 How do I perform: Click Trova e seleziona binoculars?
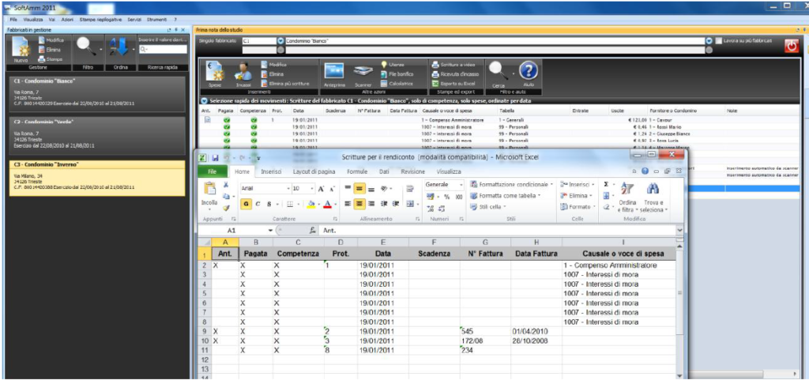tap(653, 196)
